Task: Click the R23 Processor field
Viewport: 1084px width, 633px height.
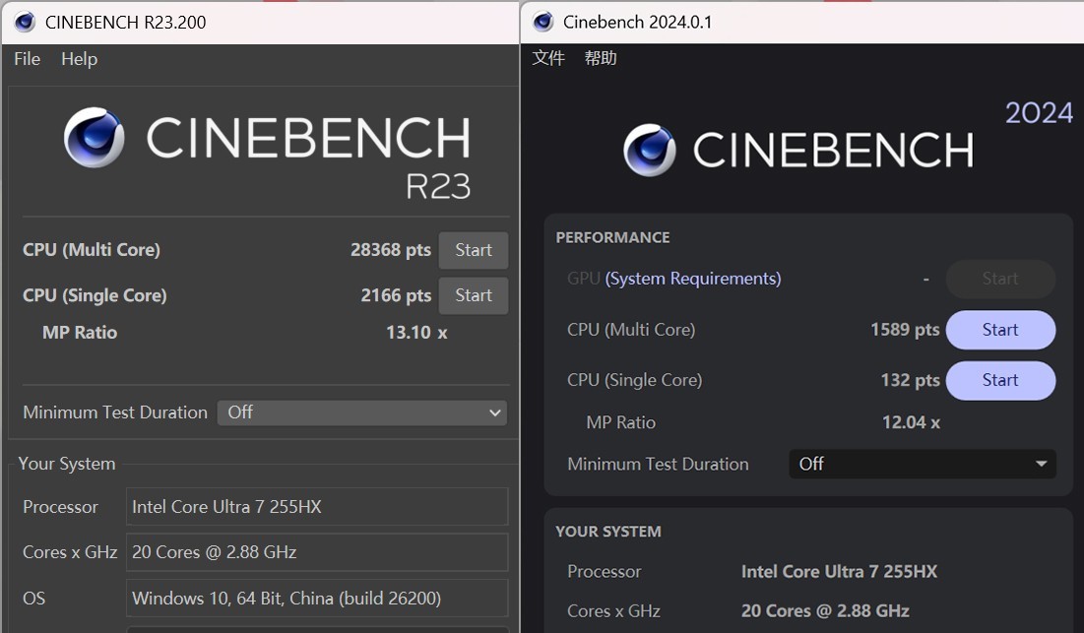Action: point(317,507)
